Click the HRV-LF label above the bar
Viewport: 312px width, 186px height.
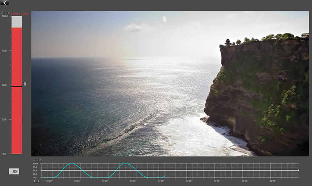tap(20, 14)
